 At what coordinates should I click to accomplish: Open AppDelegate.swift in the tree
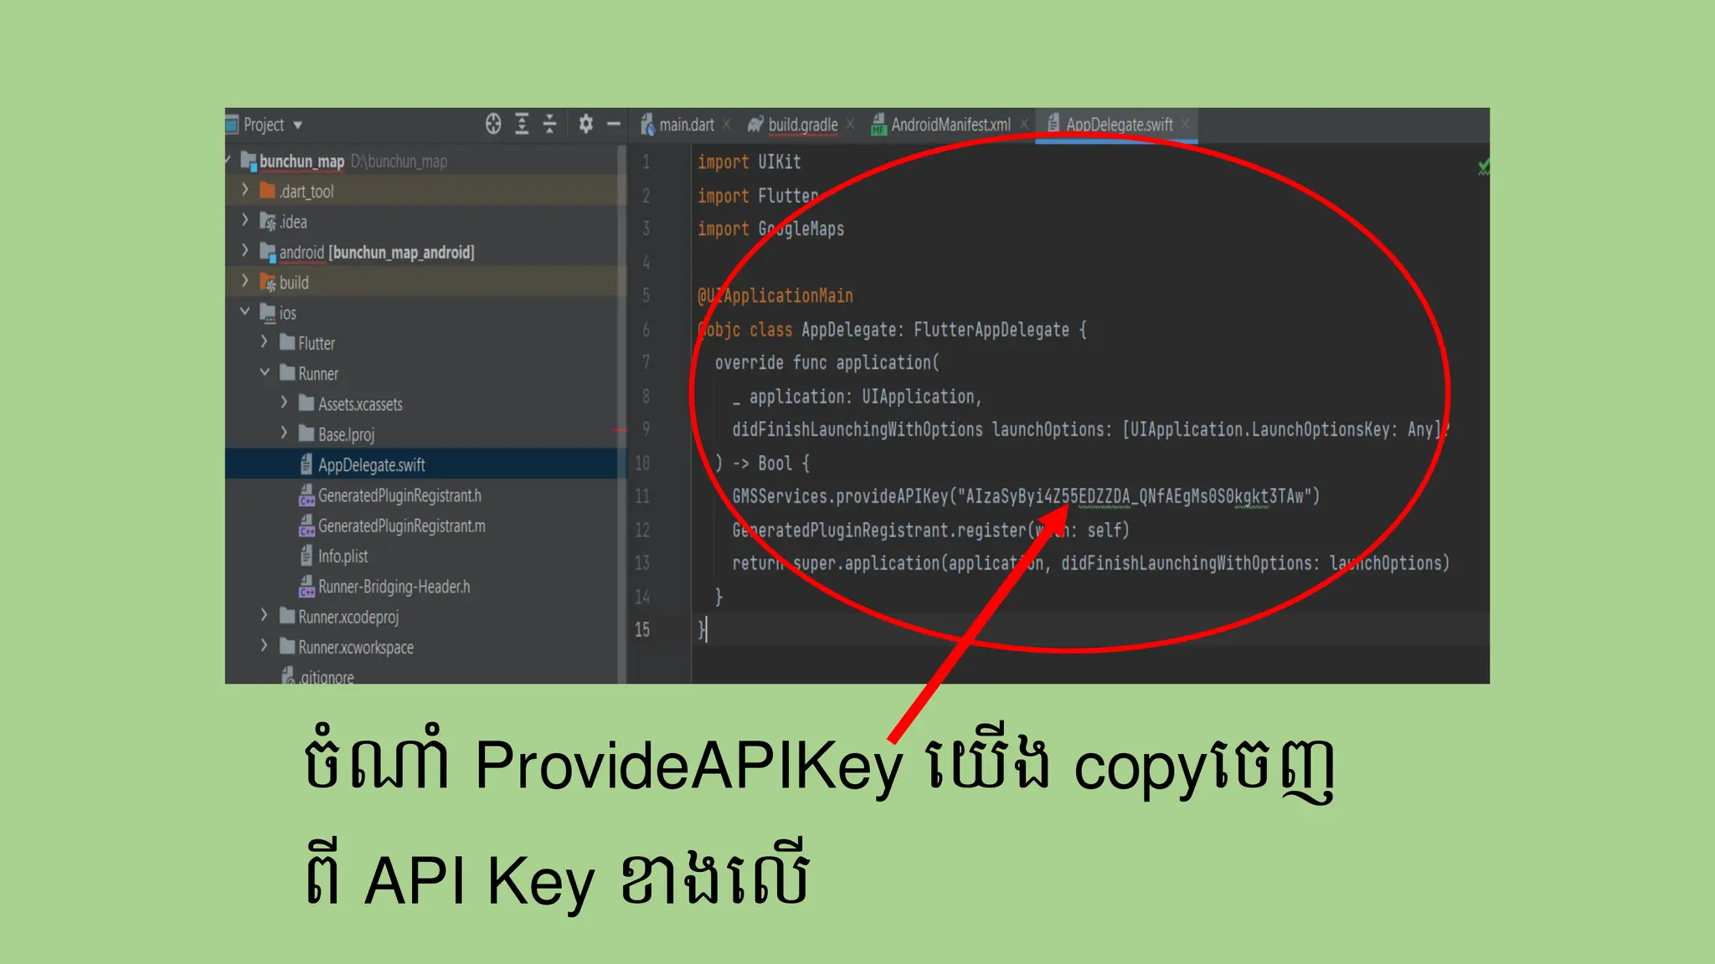[371, 464]
